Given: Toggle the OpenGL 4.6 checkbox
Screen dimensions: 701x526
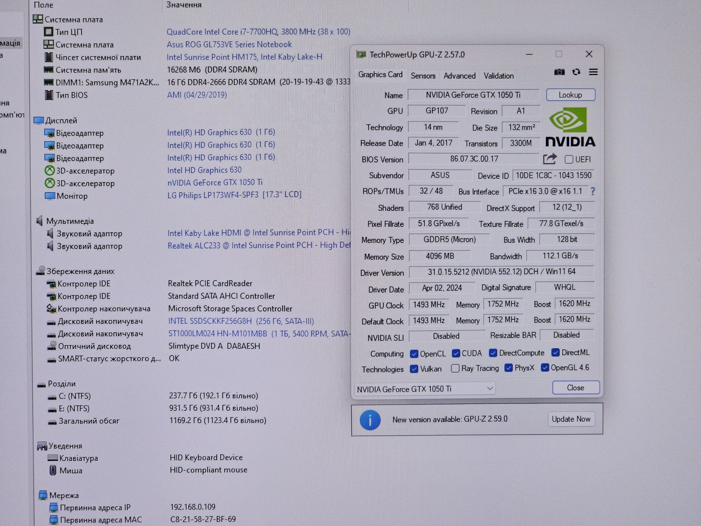Looking at the screenshot, I should (x=545, y=367).
